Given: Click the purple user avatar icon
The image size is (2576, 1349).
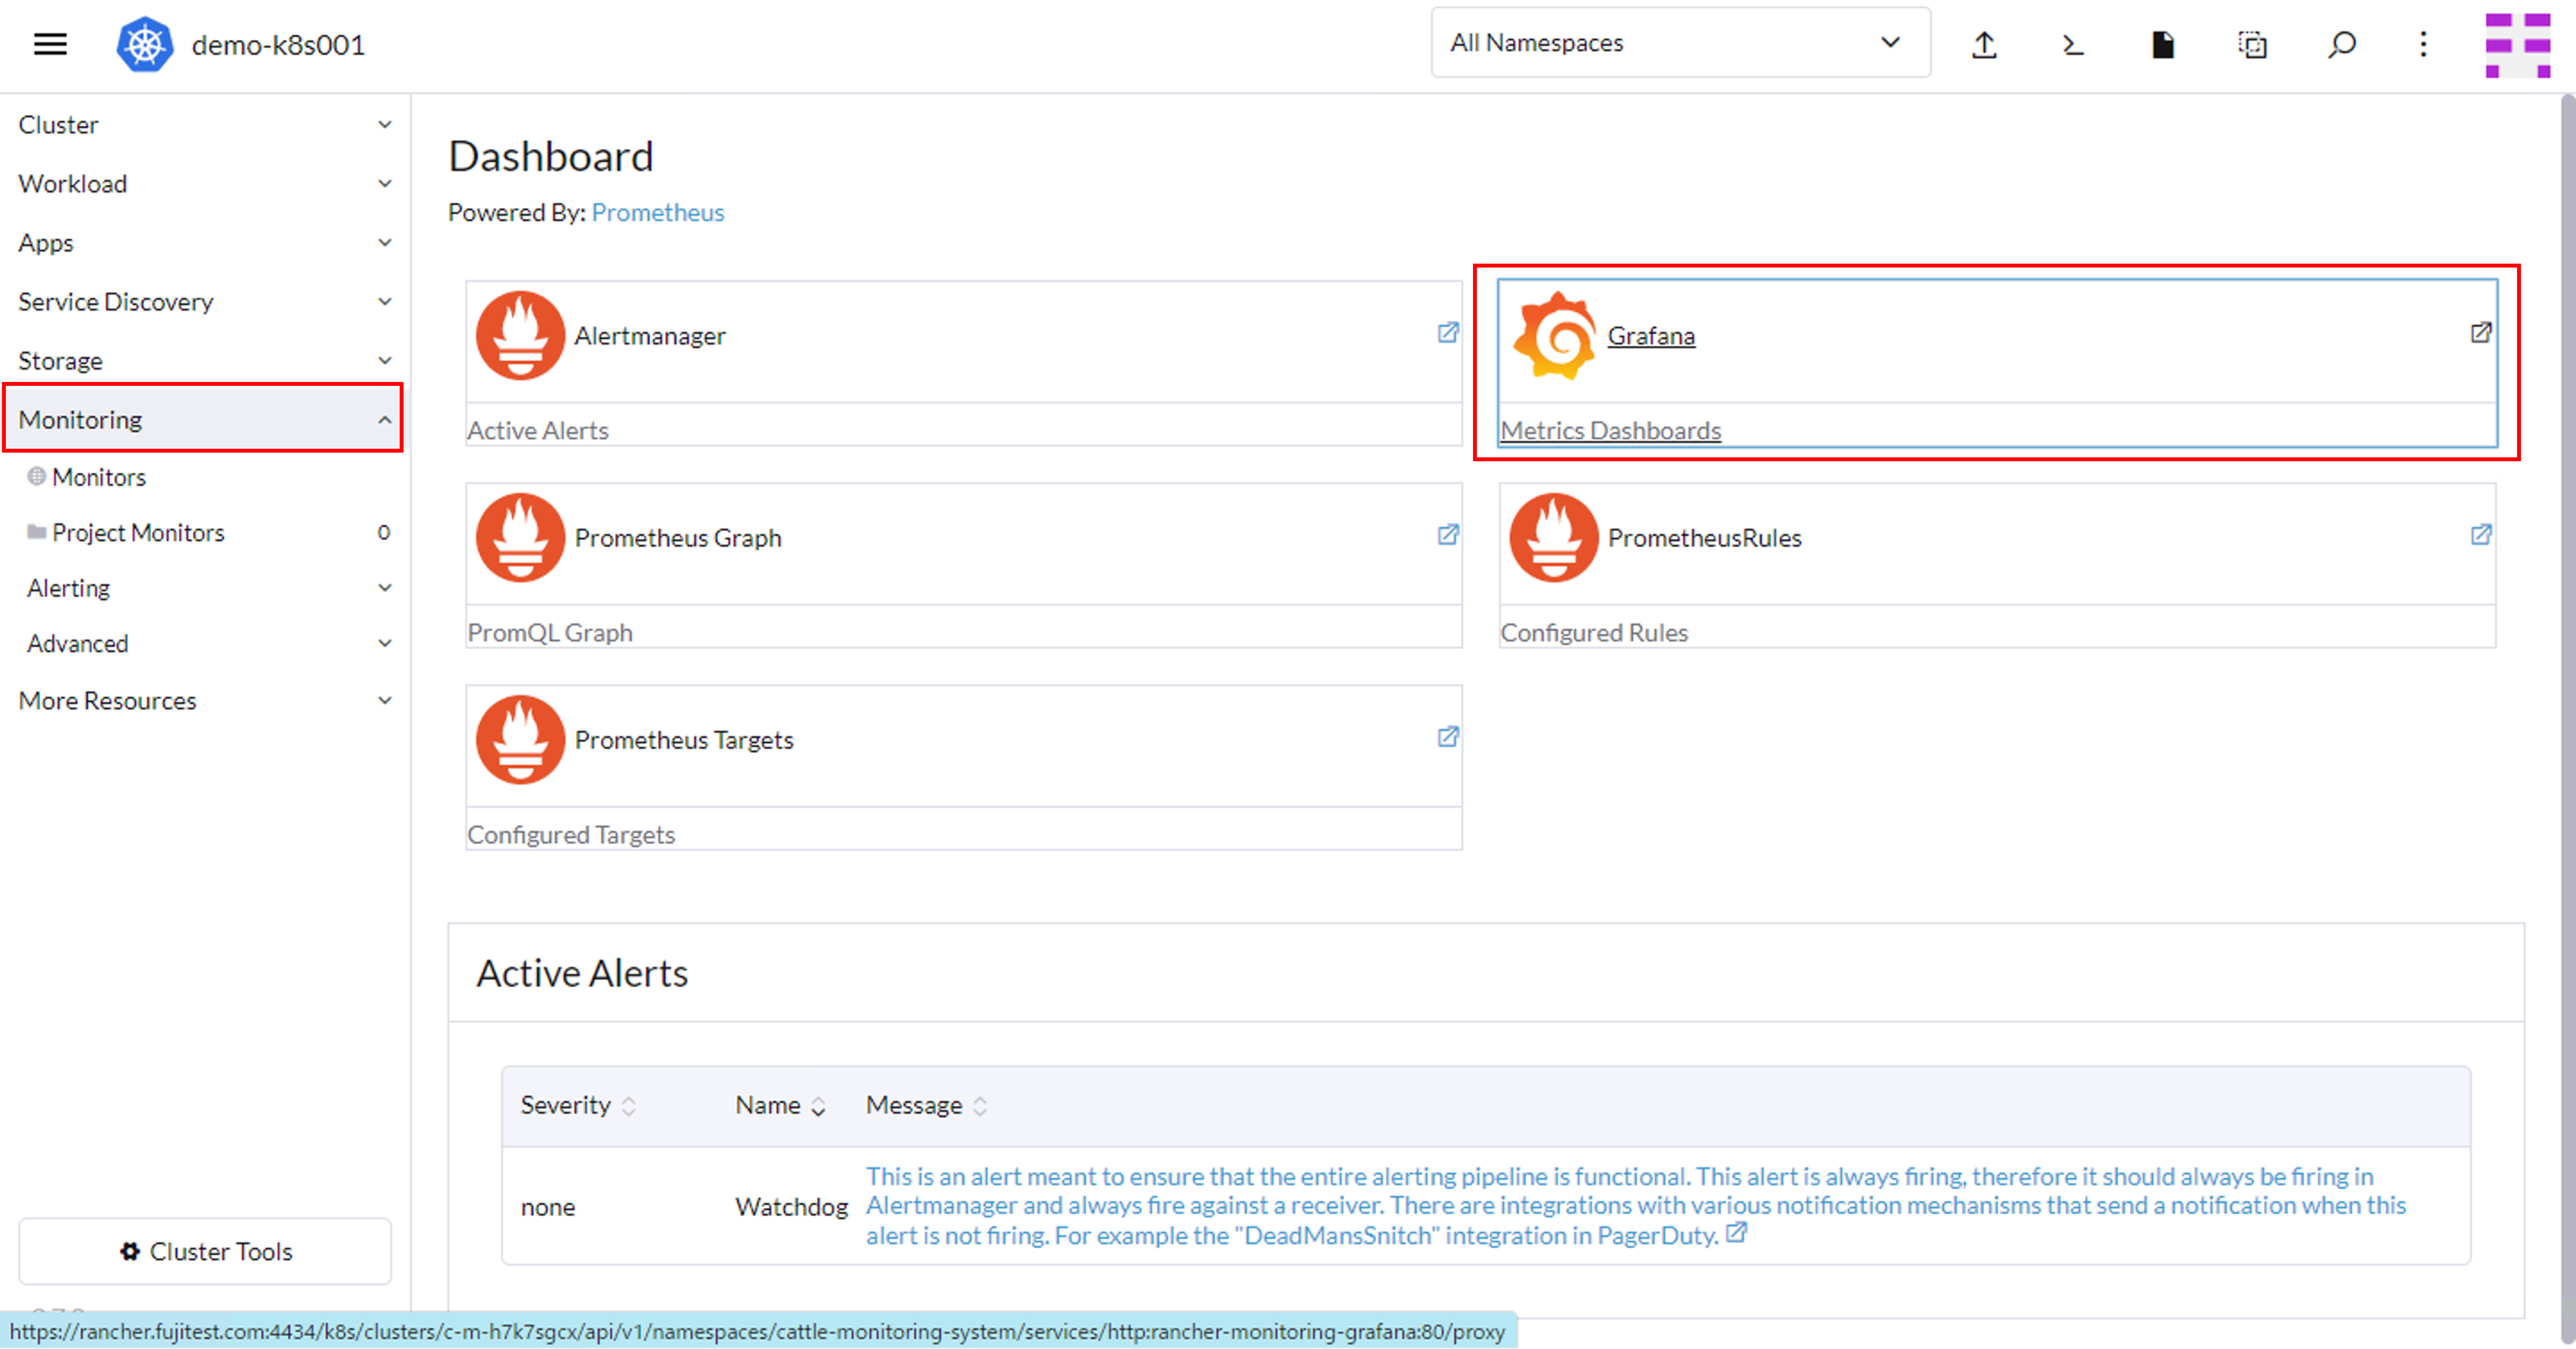Looking at the screenshot, I should 2518,44.
